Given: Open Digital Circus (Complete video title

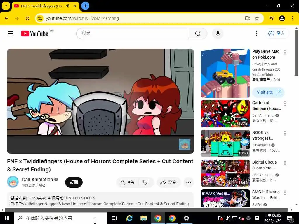Looking at the screenshot, I should coord(264,165).
